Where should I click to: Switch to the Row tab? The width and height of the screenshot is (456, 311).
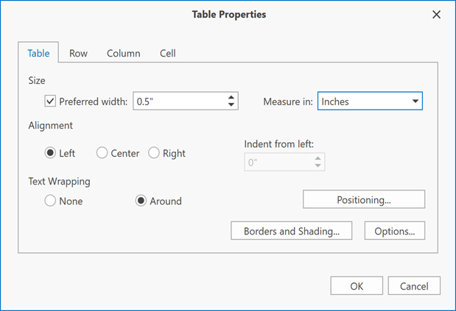click(x=78, y=54)
